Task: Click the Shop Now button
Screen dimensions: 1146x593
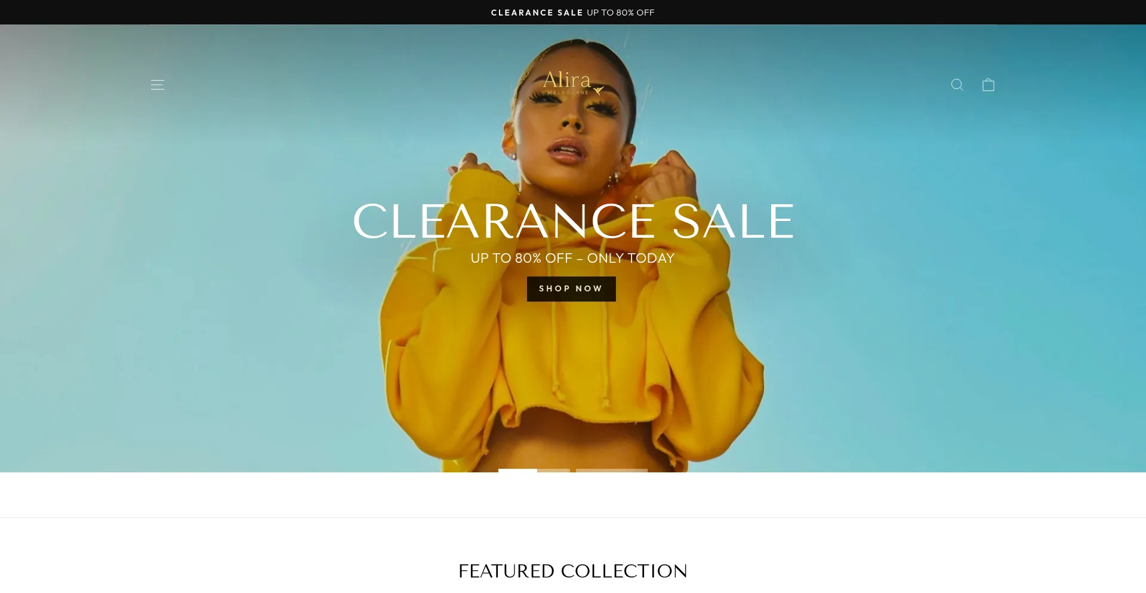Action: [571, 289]
